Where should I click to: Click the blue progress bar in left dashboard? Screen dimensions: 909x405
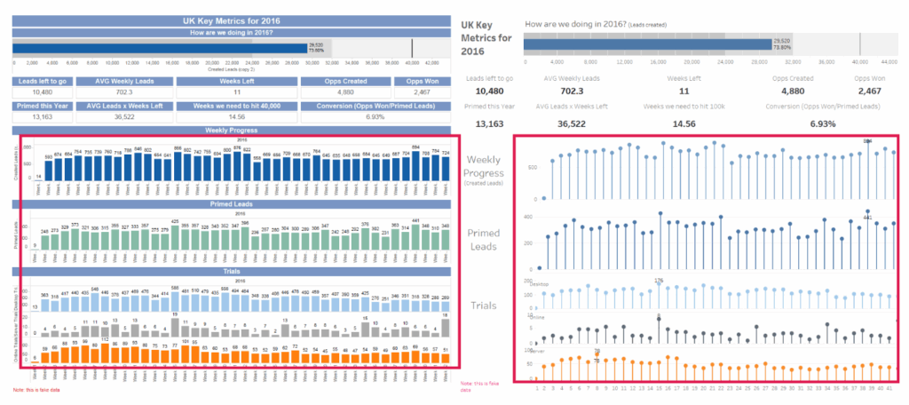pos(160,47)
